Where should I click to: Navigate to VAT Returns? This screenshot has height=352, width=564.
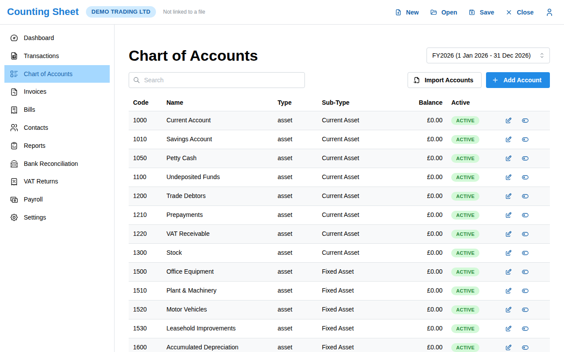pyautogui.click(x=57, y=181)
